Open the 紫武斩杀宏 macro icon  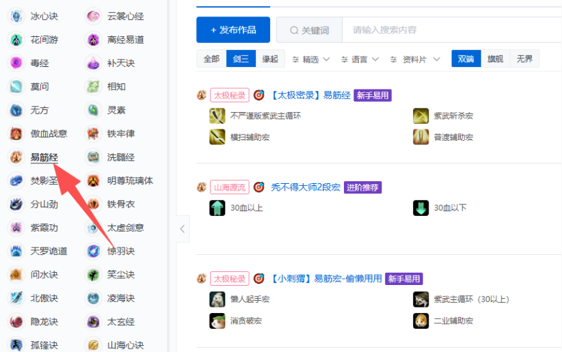point(420,116)
